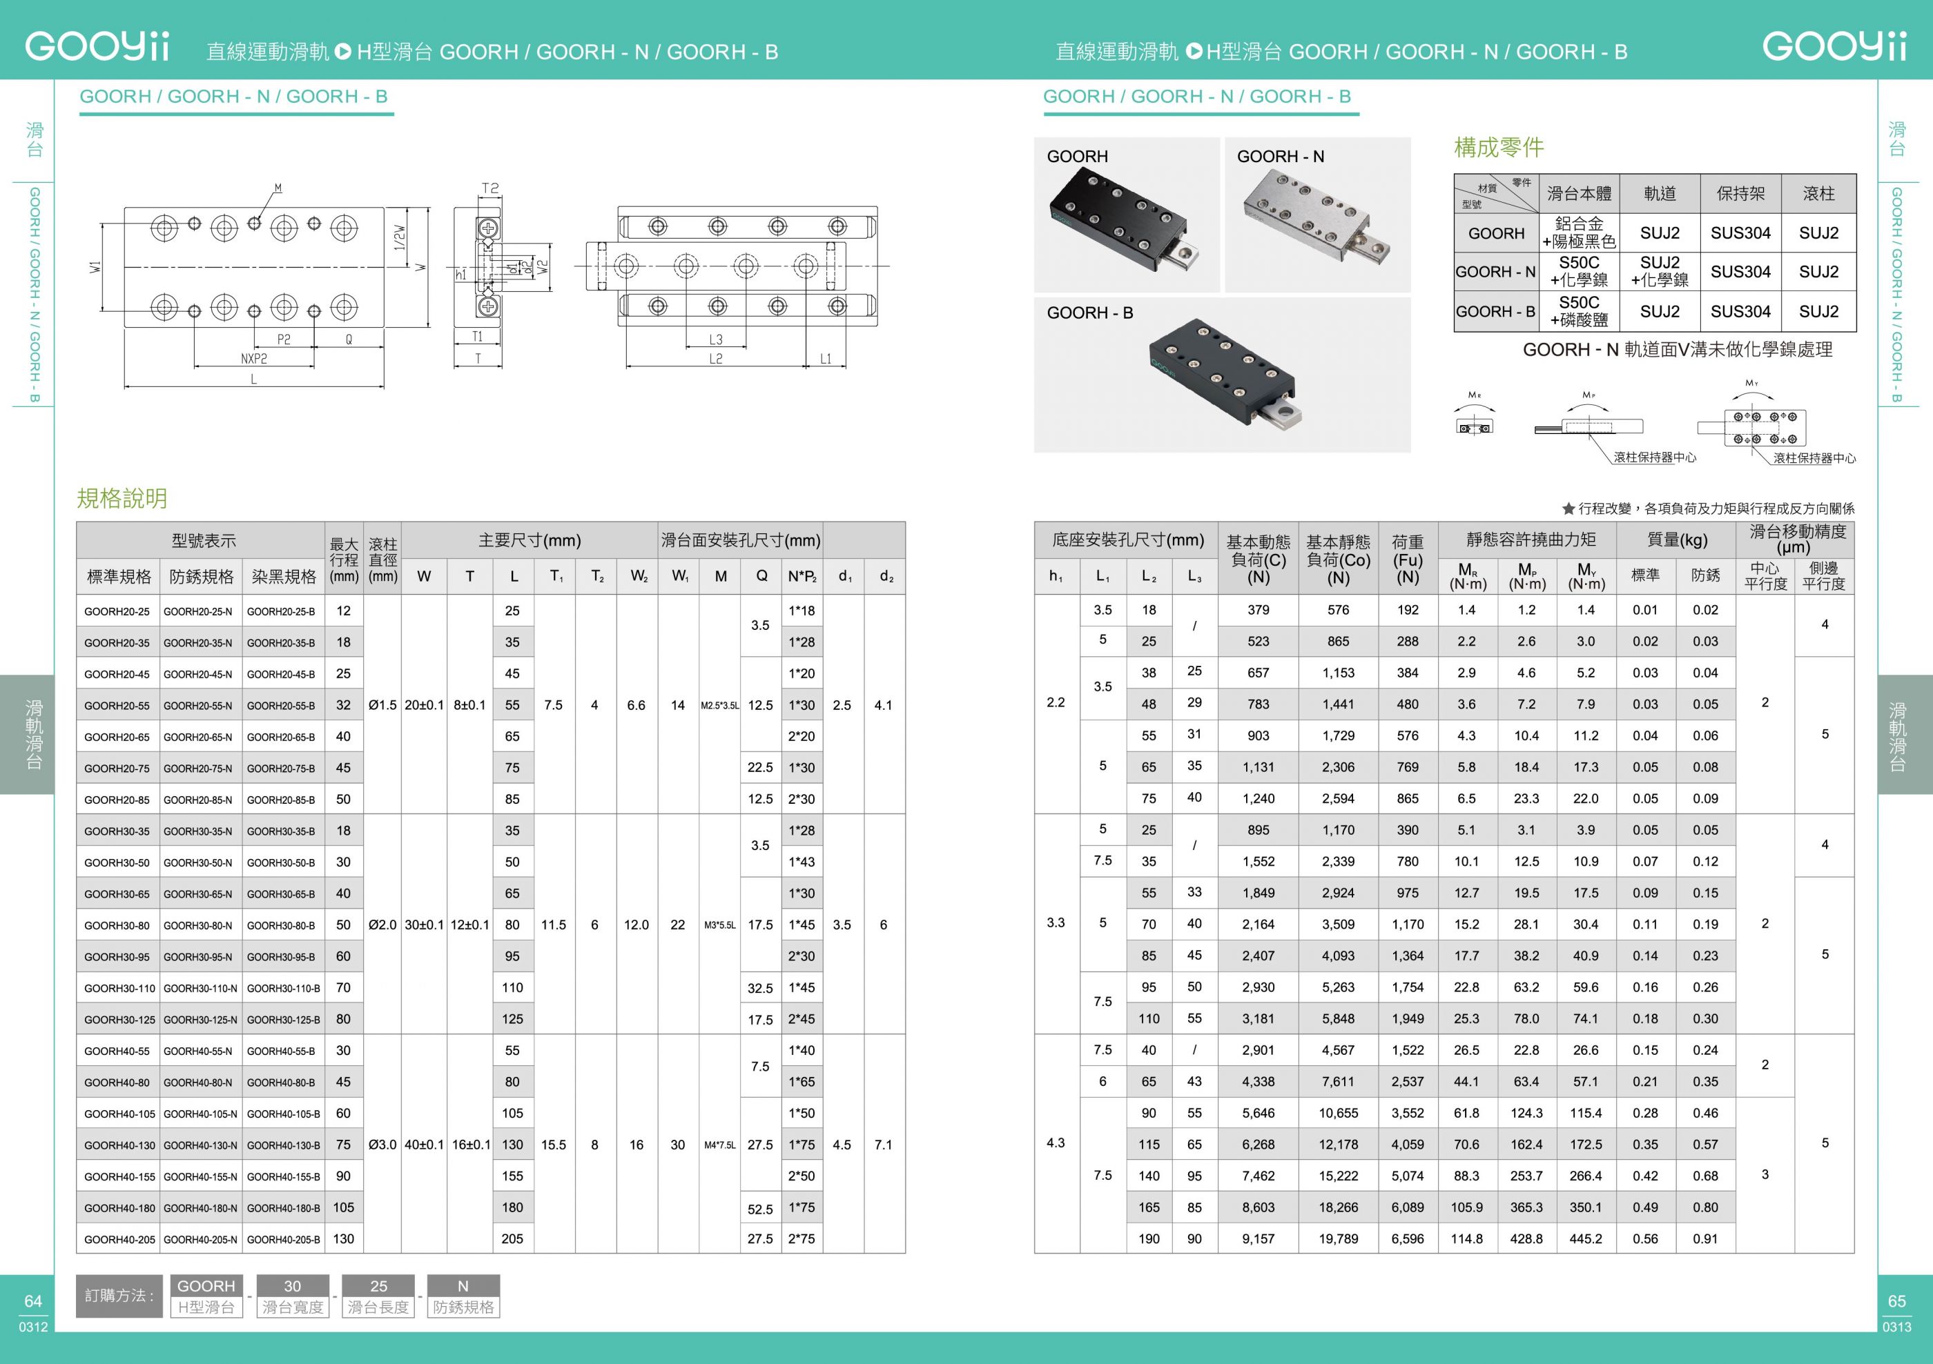Select the 滑台 side tab at top of left page
Screen dimensions: 1933x1364
pos(35,139)
